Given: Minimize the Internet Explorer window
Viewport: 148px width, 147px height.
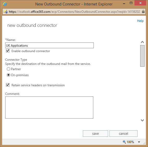Looking at the screenshot, I should point(124,4).
